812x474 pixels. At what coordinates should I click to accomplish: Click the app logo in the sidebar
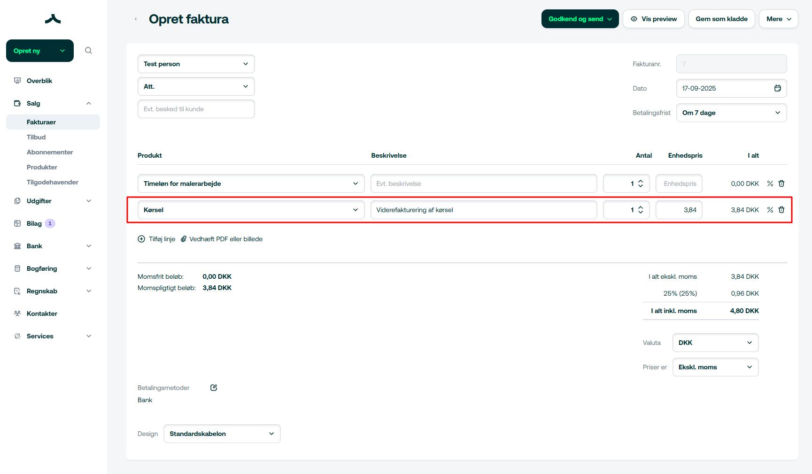[53, 19]
